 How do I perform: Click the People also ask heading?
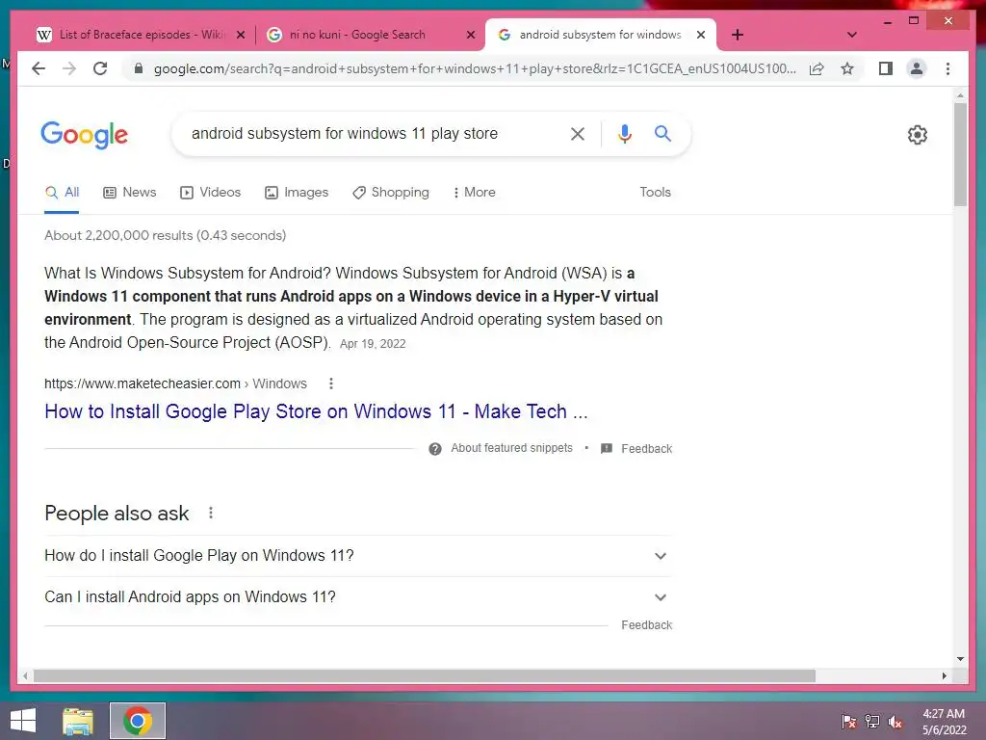click(117, 514)
